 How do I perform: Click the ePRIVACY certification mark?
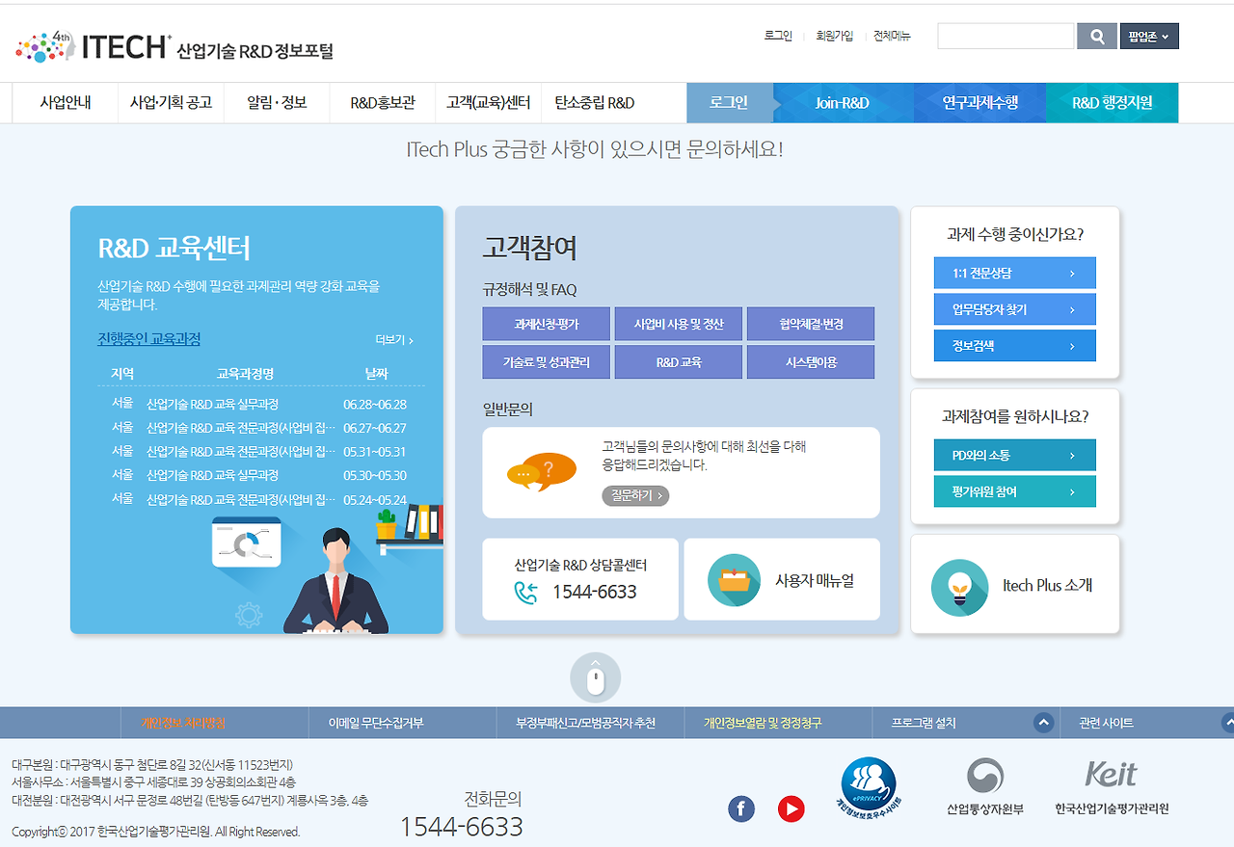[868, 787]
